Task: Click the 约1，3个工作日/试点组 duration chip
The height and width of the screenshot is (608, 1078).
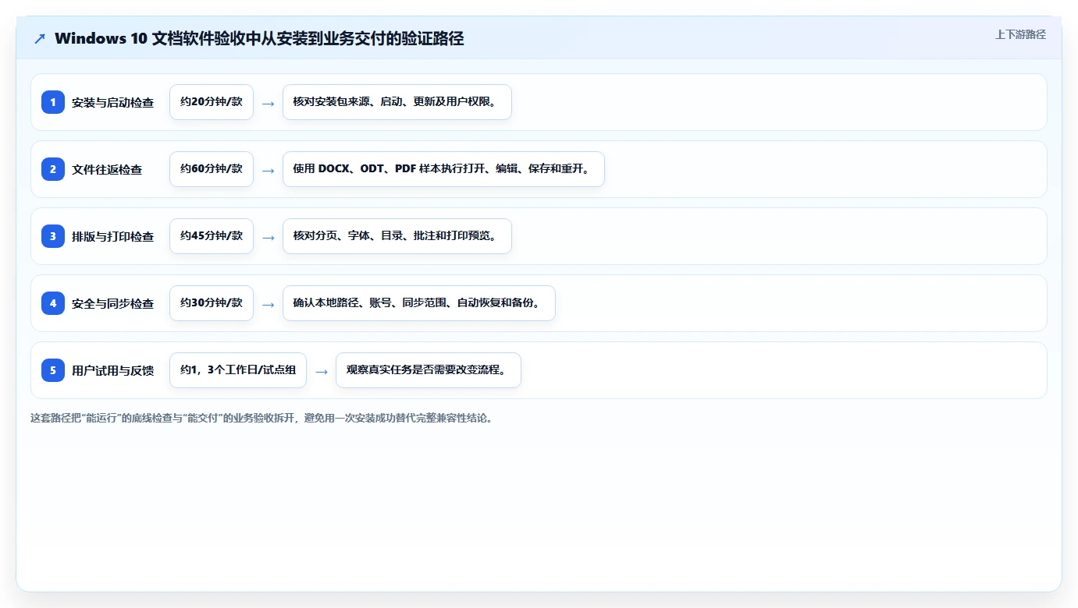Action: 238,370
